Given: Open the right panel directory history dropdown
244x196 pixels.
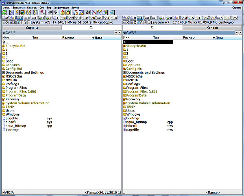Looking at the screenshot, I should (241, 32).
